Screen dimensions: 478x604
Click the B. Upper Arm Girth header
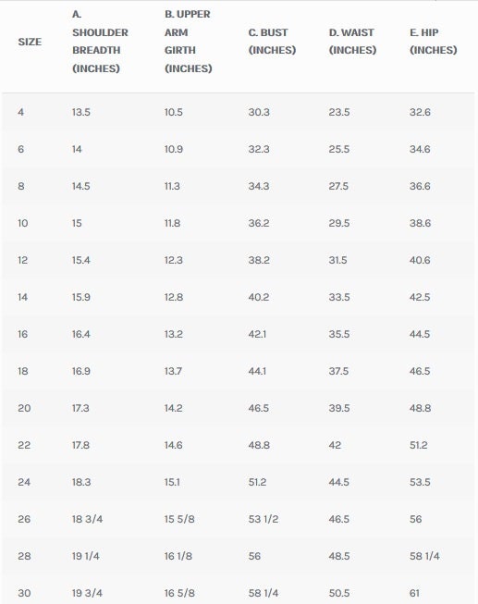pyautogui.click(x=189, y=42)
